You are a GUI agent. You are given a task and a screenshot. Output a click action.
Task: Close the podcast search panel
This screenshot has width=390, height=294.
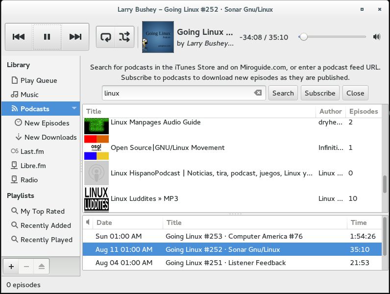point(355,93)
